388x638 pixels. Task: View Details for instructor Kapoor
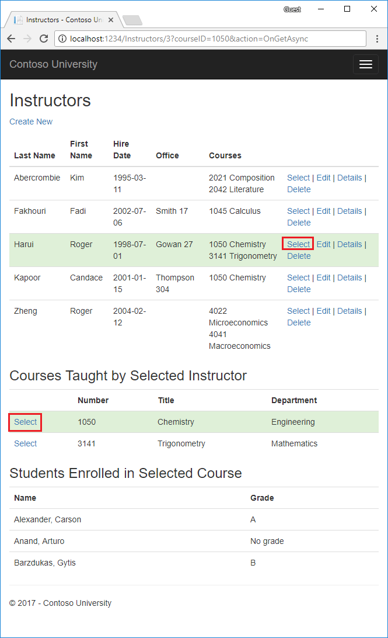(x=349, y=277)
